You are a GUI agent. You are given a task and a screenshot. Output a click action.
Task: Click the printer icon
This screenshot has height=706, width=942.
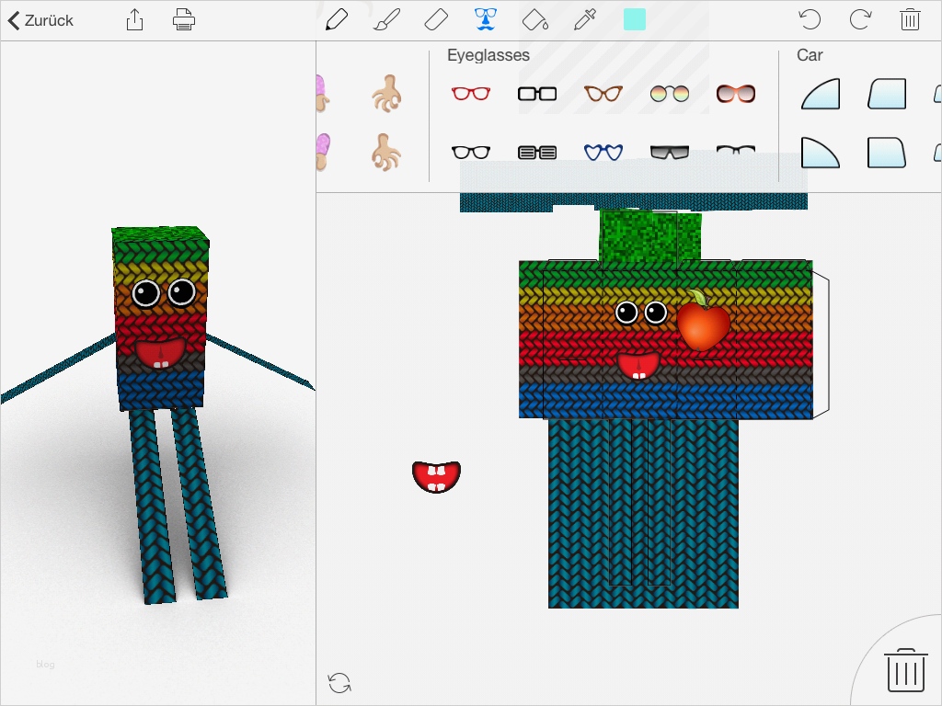(183, 20)
